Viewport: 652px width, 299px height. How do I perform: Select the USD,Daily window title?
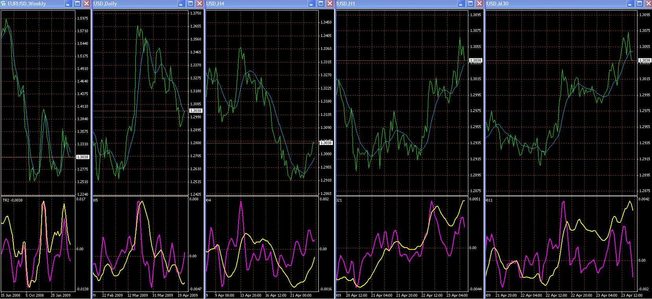[x=105, y=4]
